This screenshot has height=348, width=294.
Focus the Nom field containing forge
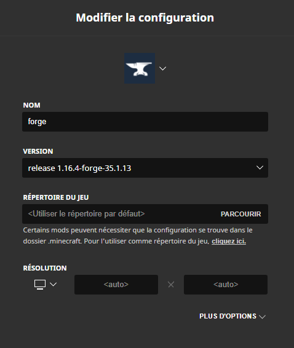pos(145,122)
